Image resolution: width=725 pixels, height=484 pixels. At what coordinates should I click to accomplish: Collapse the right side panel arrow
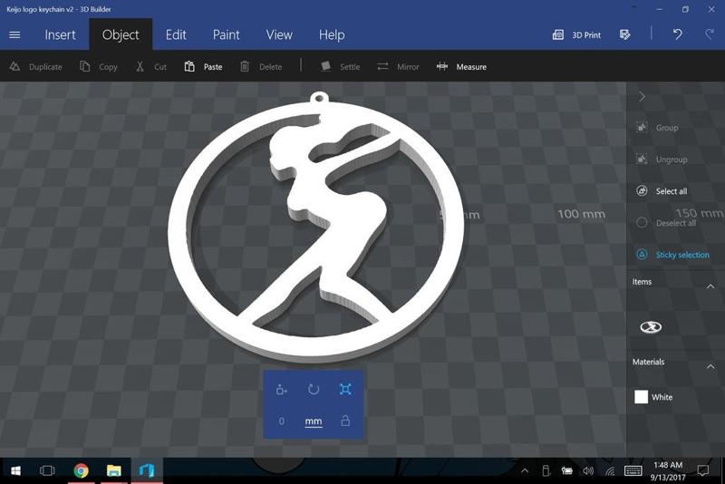pyautogui.click(x=642, y=96)
